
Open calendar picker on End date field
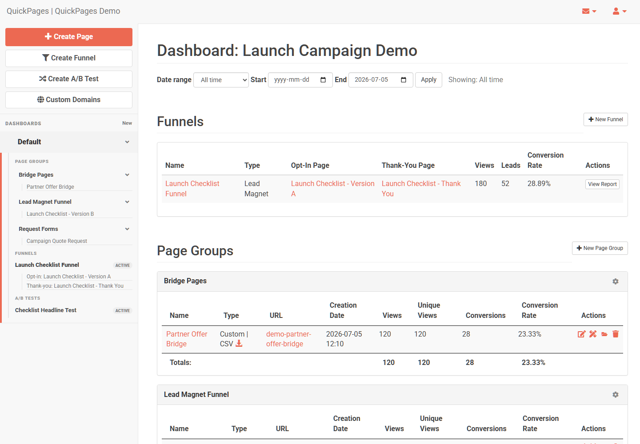tap(404, 80)
